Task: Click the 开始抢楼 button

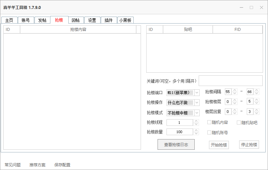Action: click(219, 145)
